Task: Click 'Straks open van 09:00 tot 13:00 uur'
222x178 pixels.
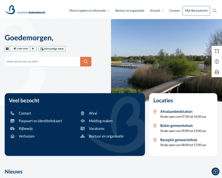Action: pos(183,131)
